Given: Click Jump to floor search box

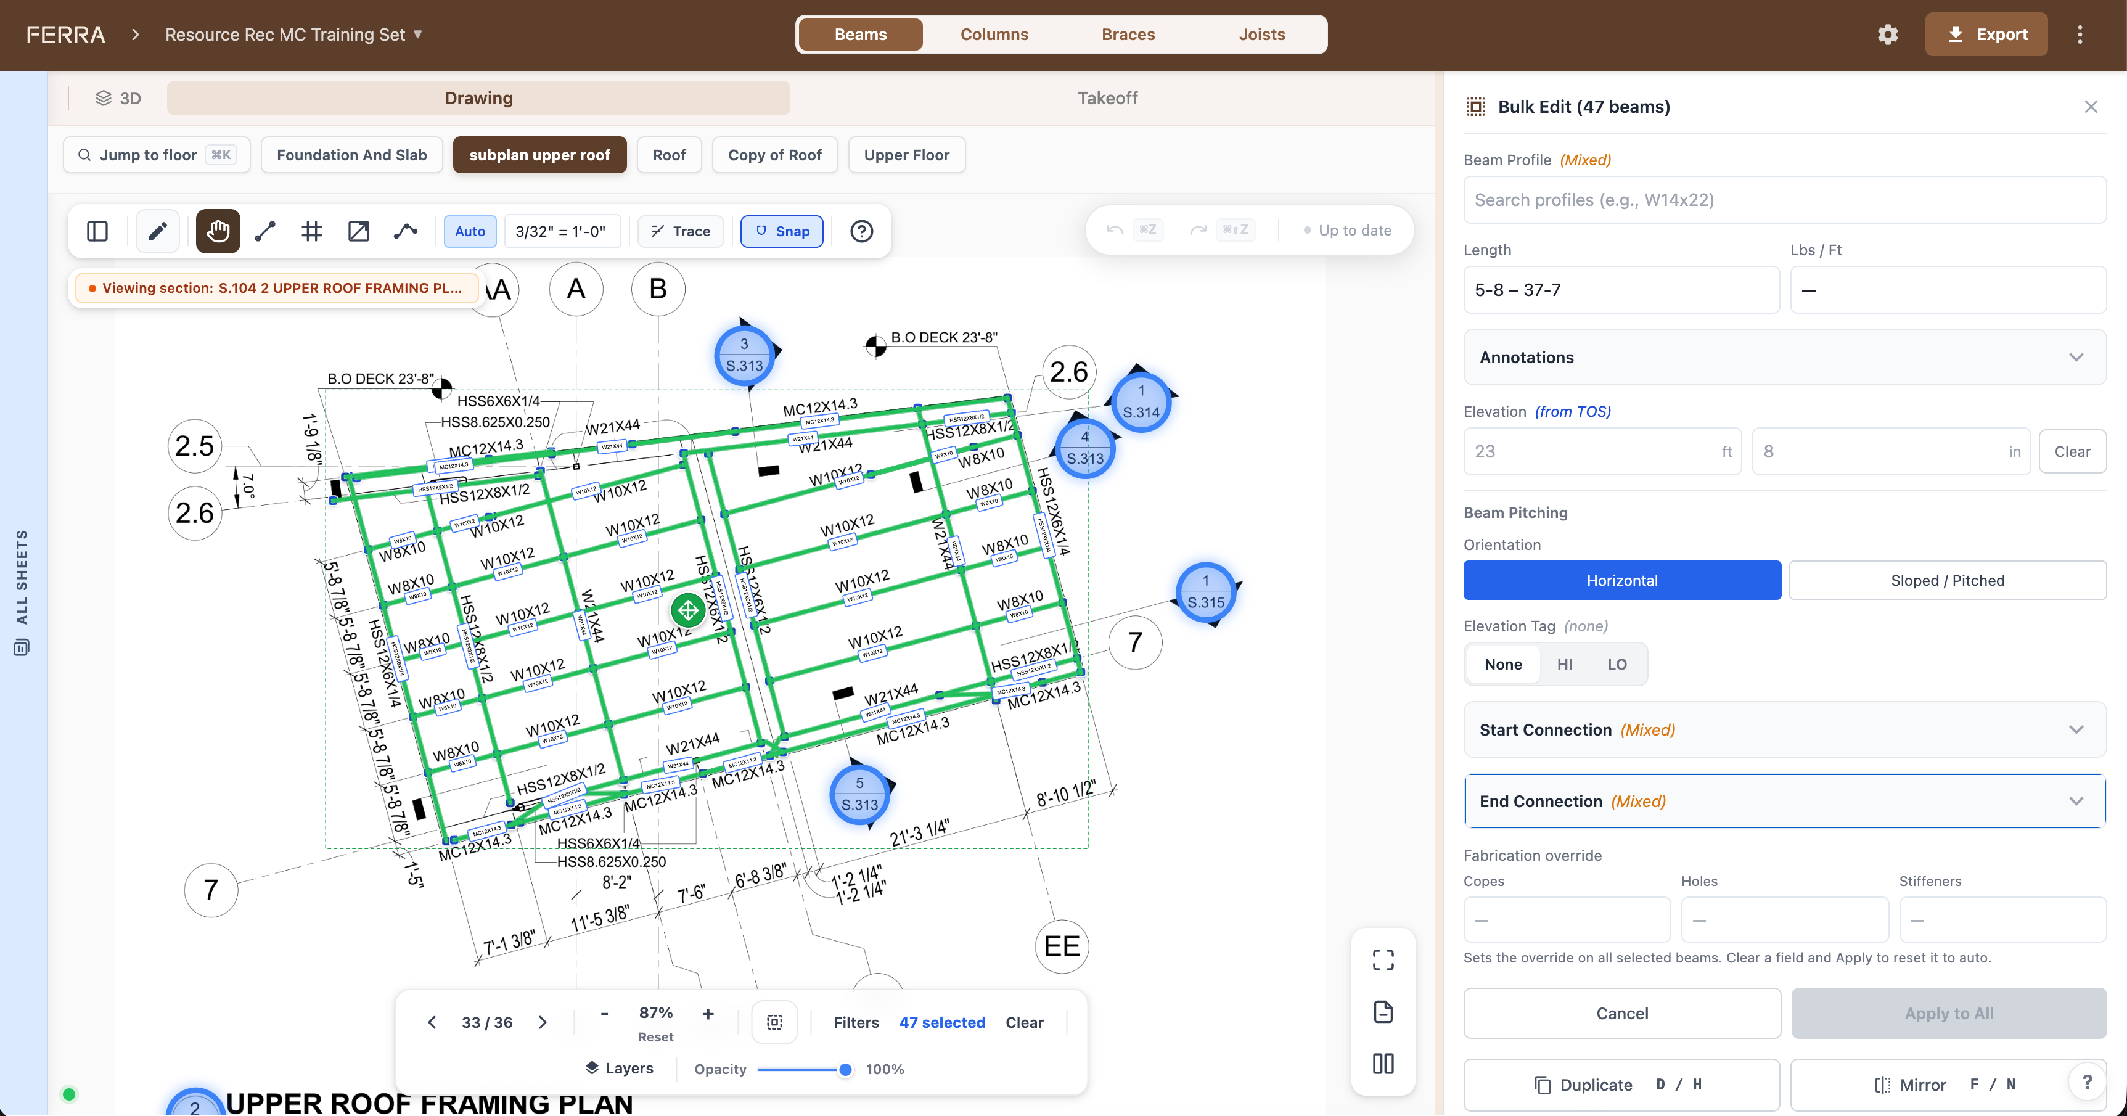Looking at the screenshot, I should click(x=156, y=155).
